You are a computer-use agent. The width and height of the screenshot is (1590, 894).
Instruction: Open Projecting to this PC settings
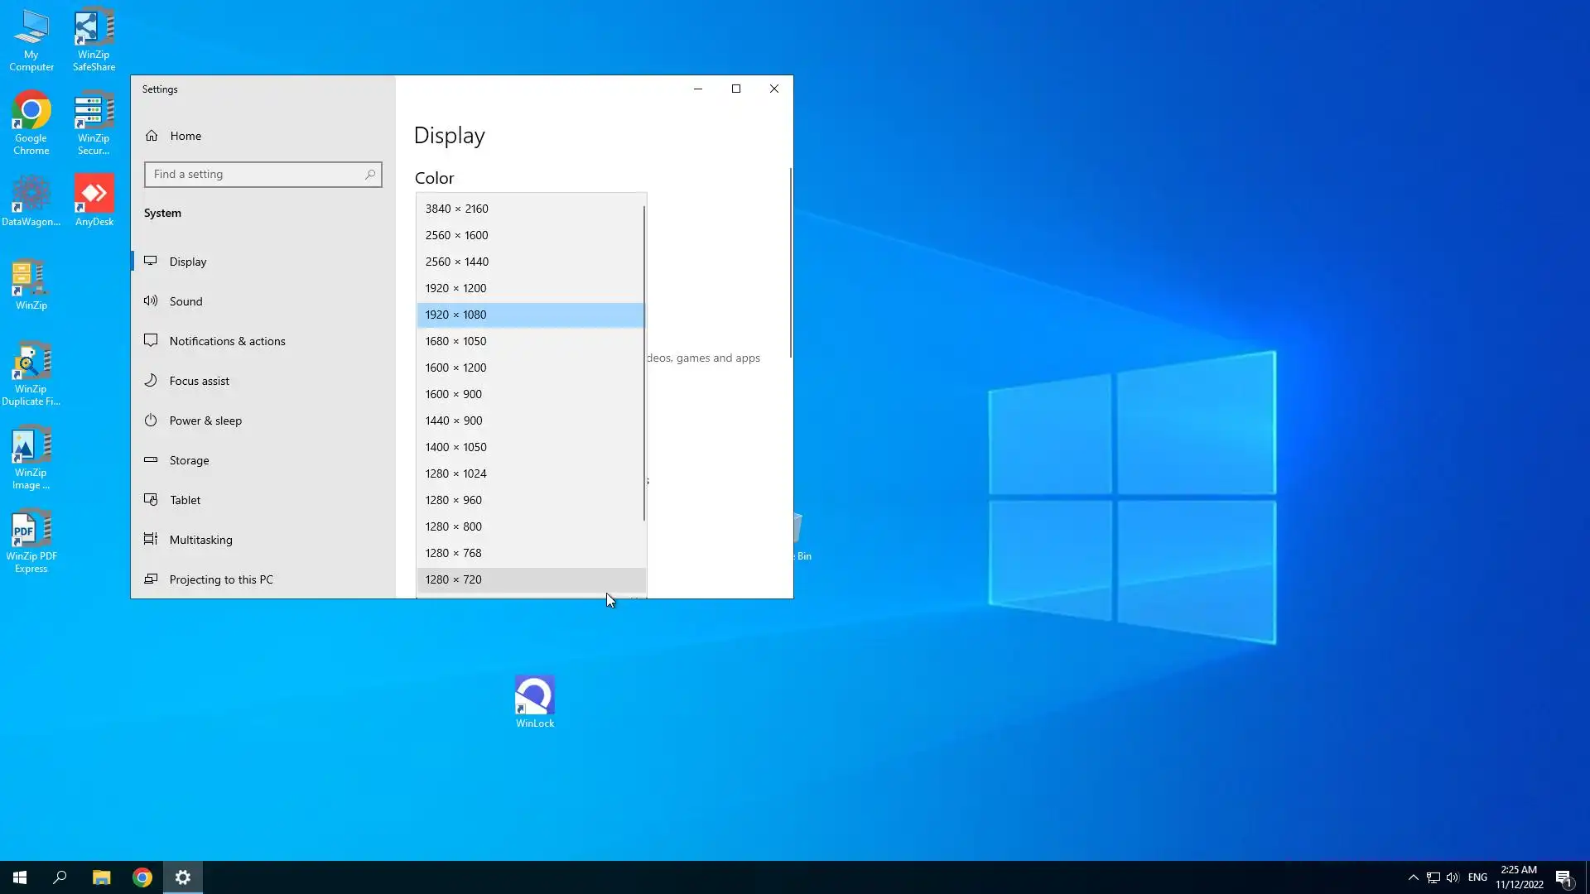tap(220, 579)
